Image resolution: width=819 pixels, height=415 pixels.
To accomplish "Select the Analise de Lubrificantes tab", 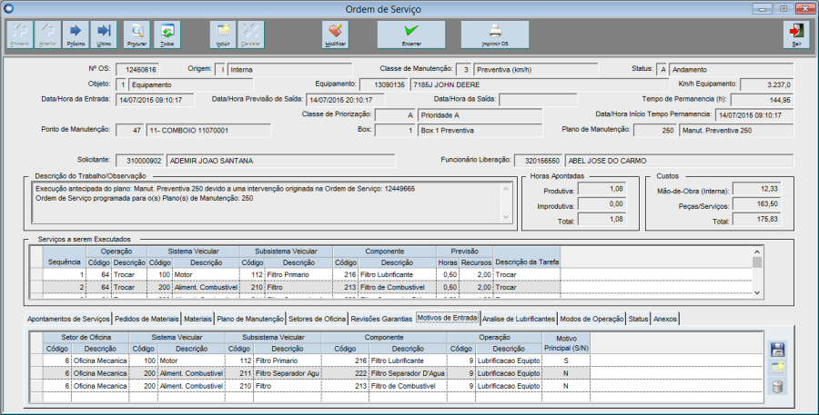I will coord(517,320).
